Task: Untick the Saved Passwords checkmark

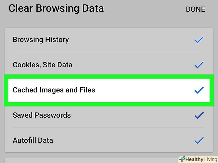Action: point(199,115)
